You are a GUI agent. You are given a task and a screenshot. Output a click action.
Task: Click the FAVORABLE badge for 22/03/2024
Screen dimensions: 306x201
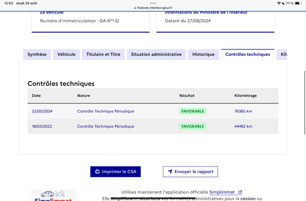pos(193,111)
